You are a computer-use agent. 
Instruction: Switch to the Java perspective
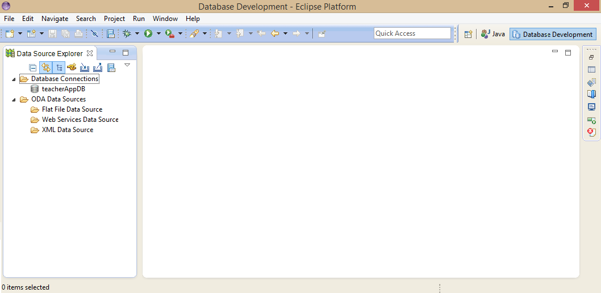click(493, 34)
